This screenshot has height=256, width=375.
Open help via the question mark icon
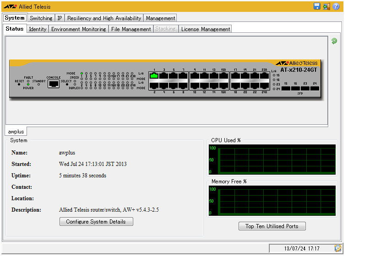pos(336,6)
